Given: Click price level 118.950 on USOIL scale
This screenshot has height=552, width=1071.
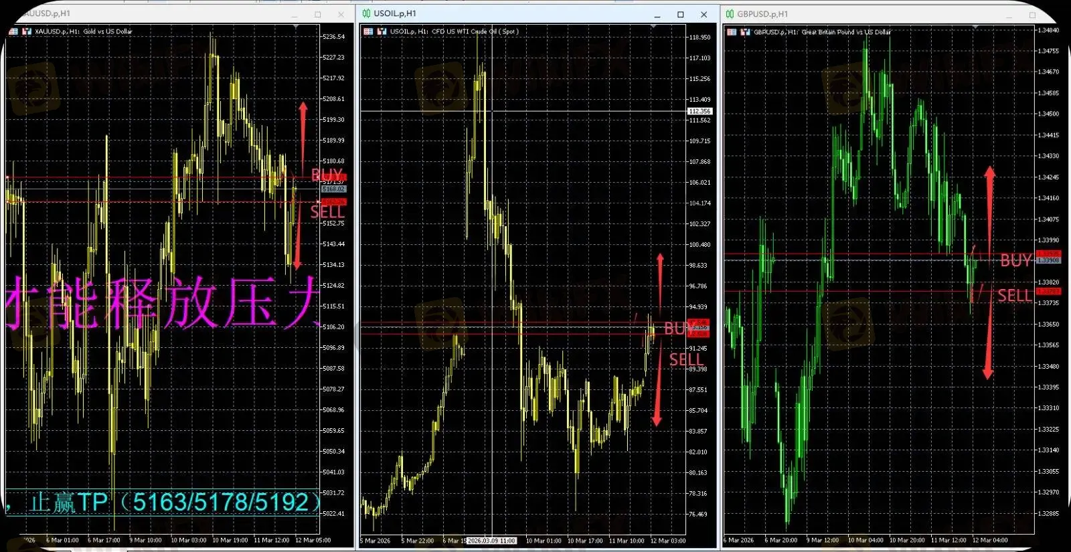Looking at the screenshot, I should (x=699, y=37).
